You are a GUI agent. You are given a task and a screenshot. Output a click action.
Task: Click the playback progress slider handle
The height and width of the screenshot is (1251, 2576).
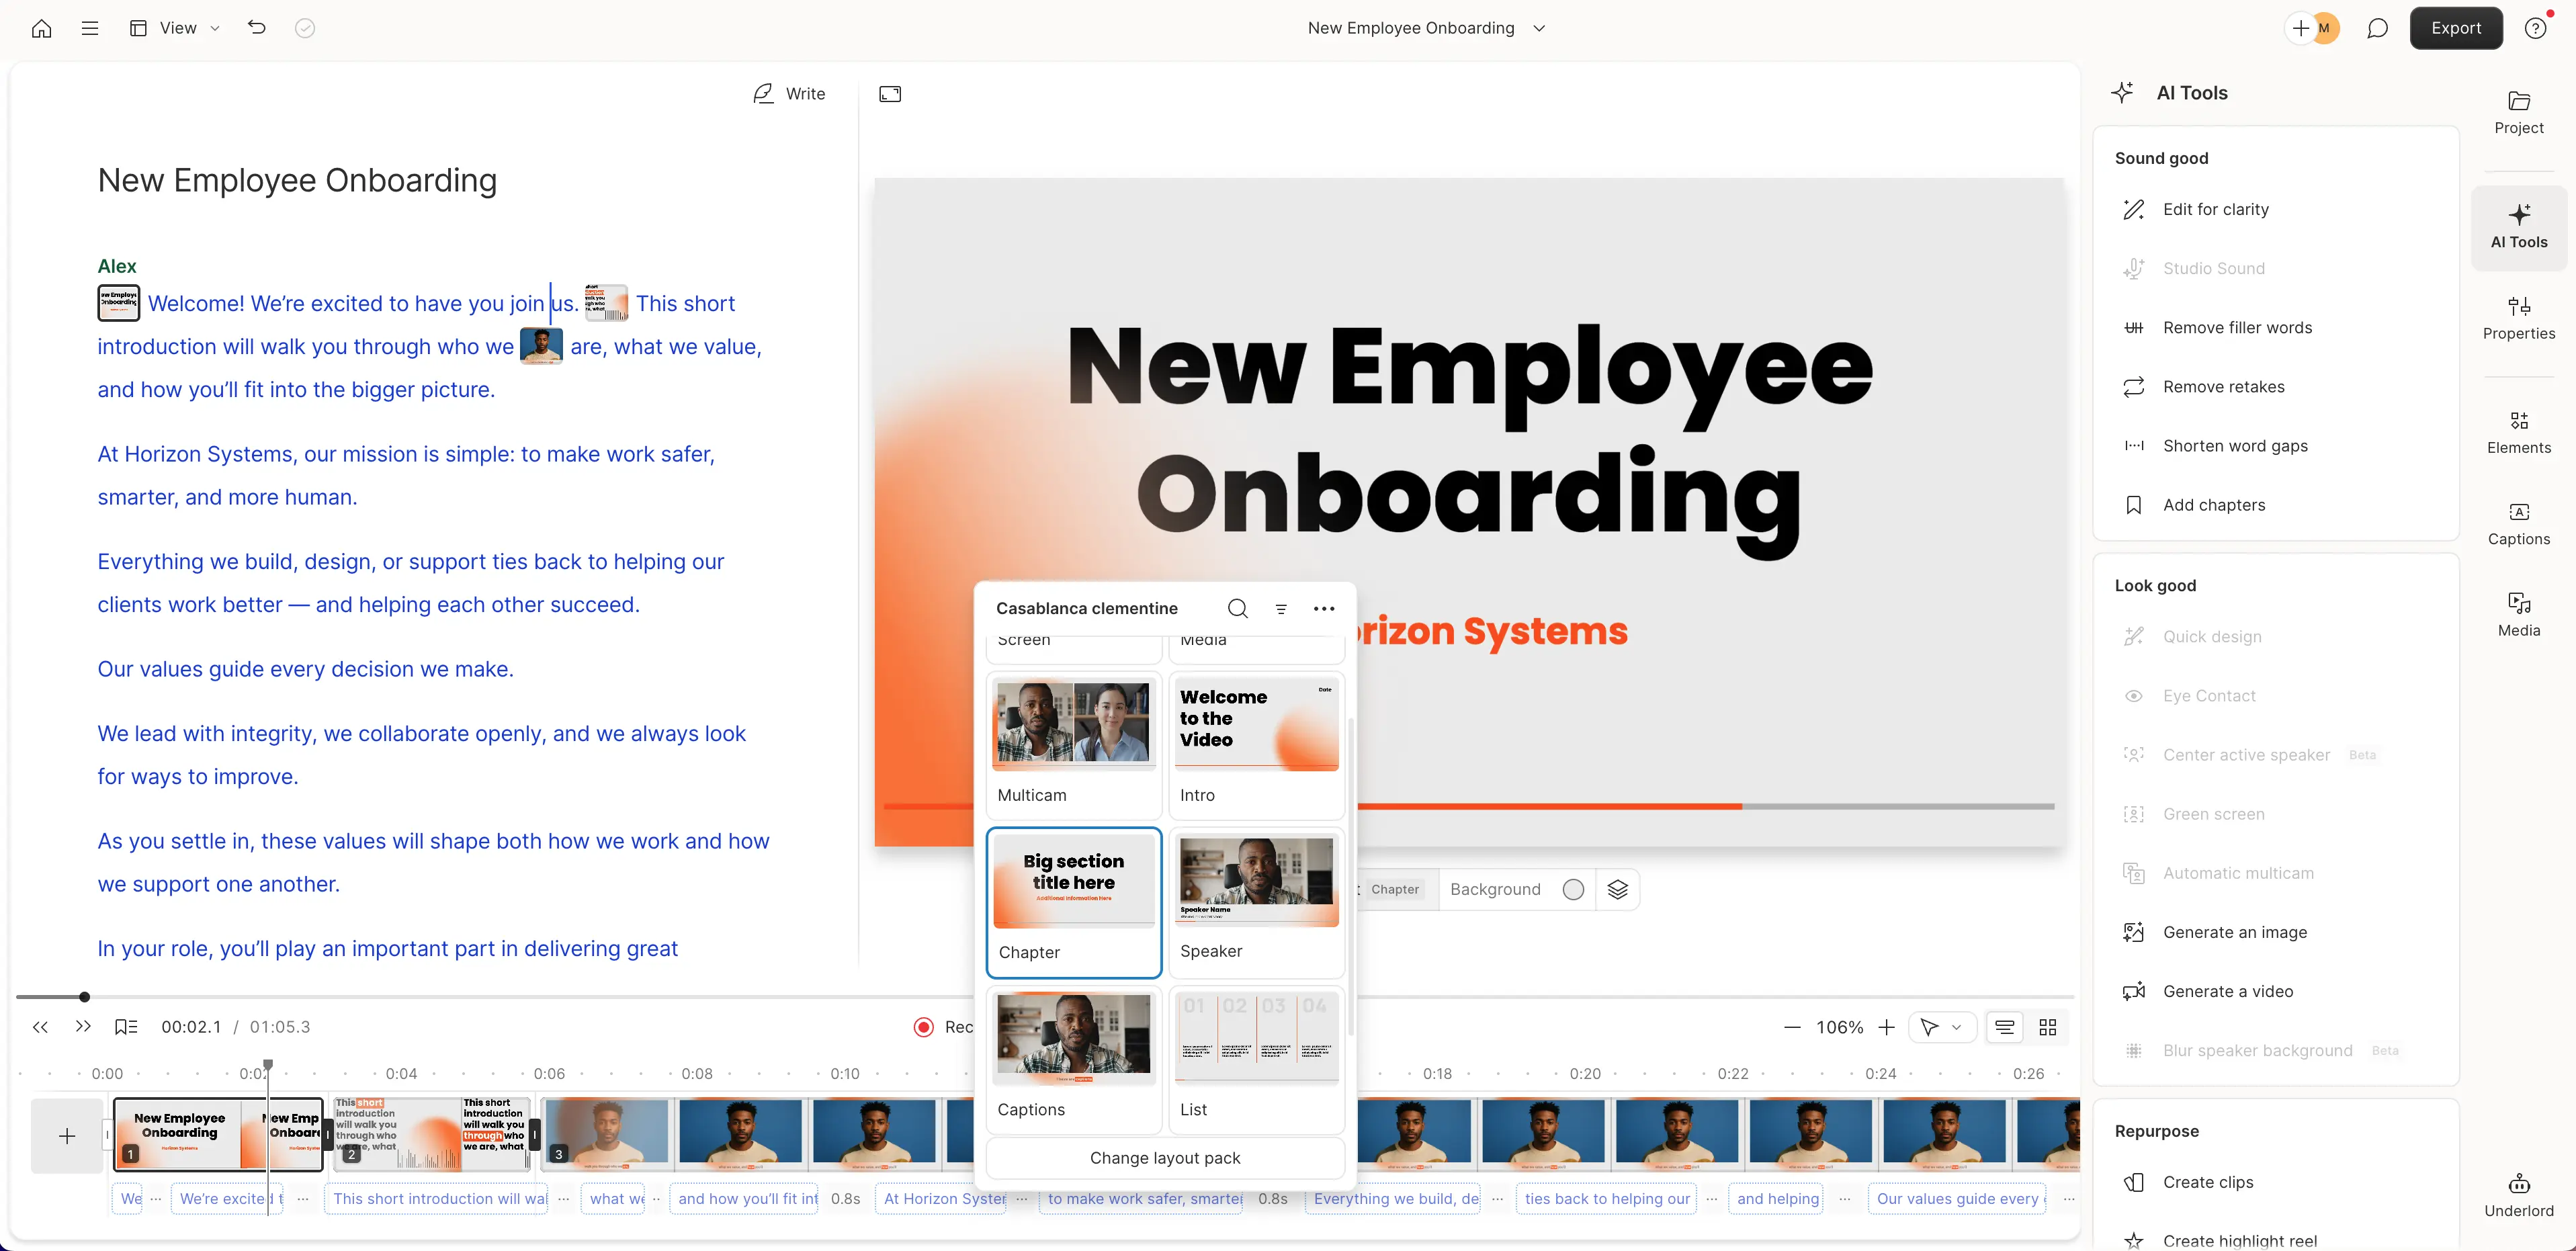tap(85, 996)
